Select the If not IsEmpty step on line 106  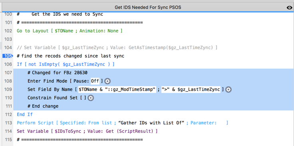[x=66, y=64]
